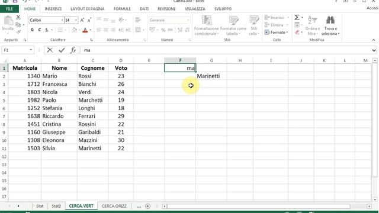The height and width of the screenshot is (213, 379).
Task: Select the Stat sheet tab
Action: coord(40,206)
